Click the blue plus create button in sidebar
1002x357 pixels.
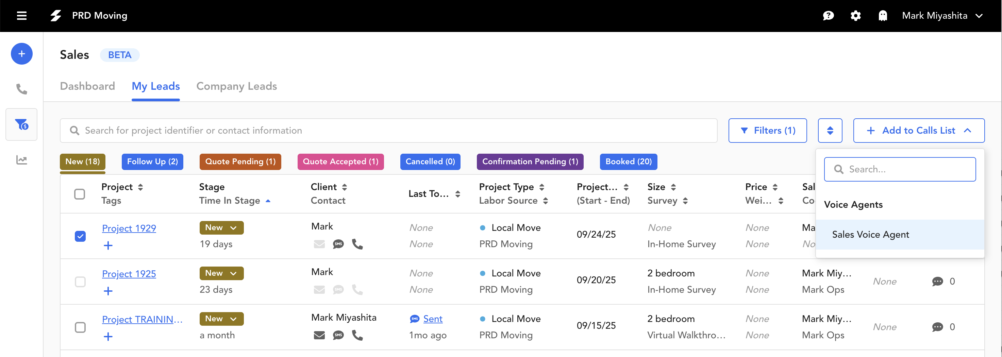(x=22, y=54)
